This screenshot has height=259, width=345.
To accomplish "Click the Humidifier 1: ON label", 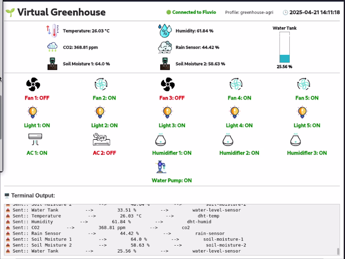I will point(172,153).
